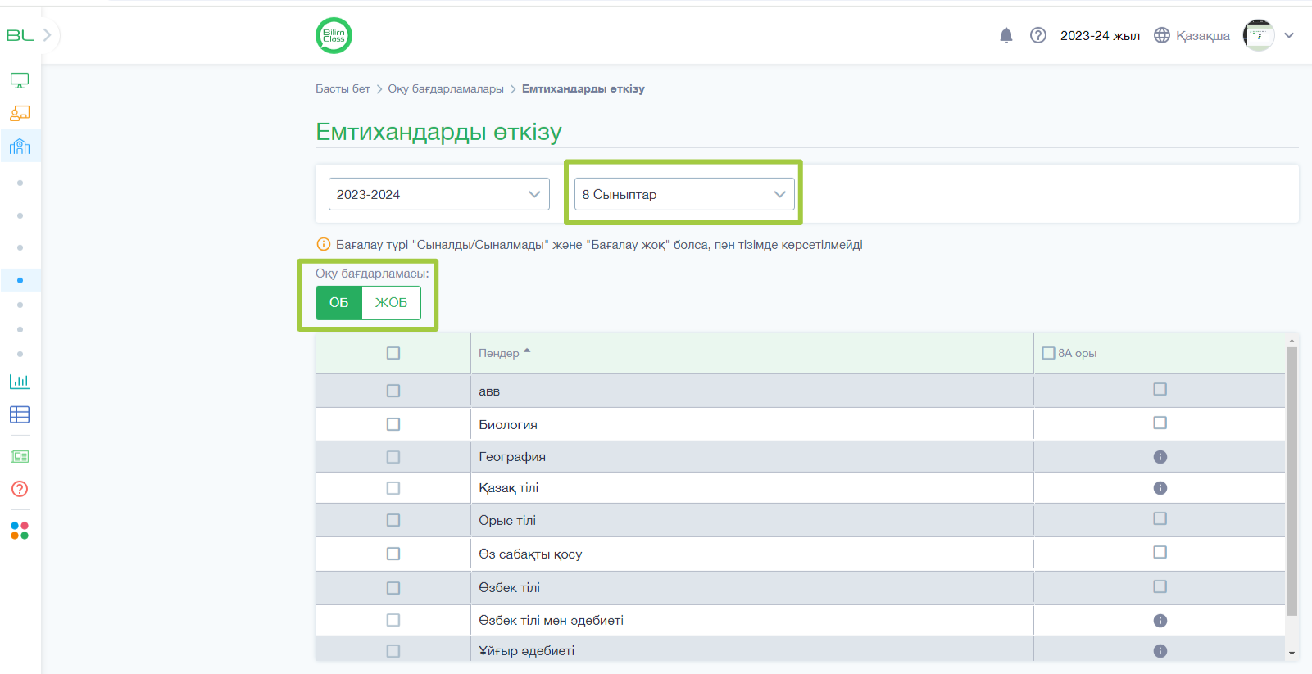Viewport: 1312px width, 674px height.
Task: Select the Өзбек тілі subject cell
Action: pos(752,587)
